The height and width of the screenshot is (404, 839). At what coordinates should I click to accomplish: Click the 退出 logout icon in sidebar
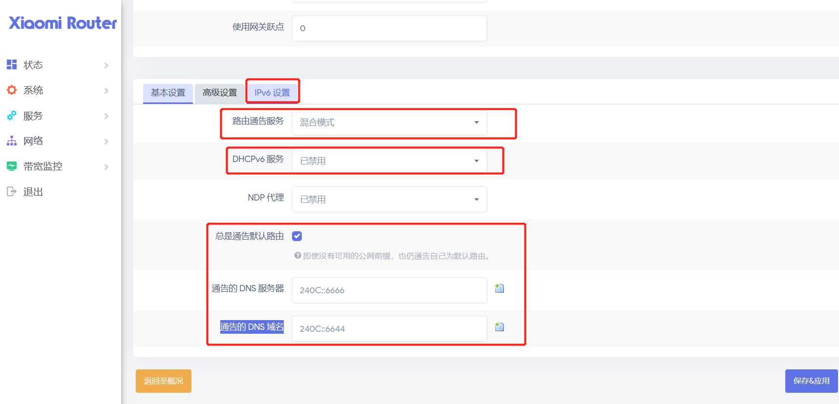(12, 192)
